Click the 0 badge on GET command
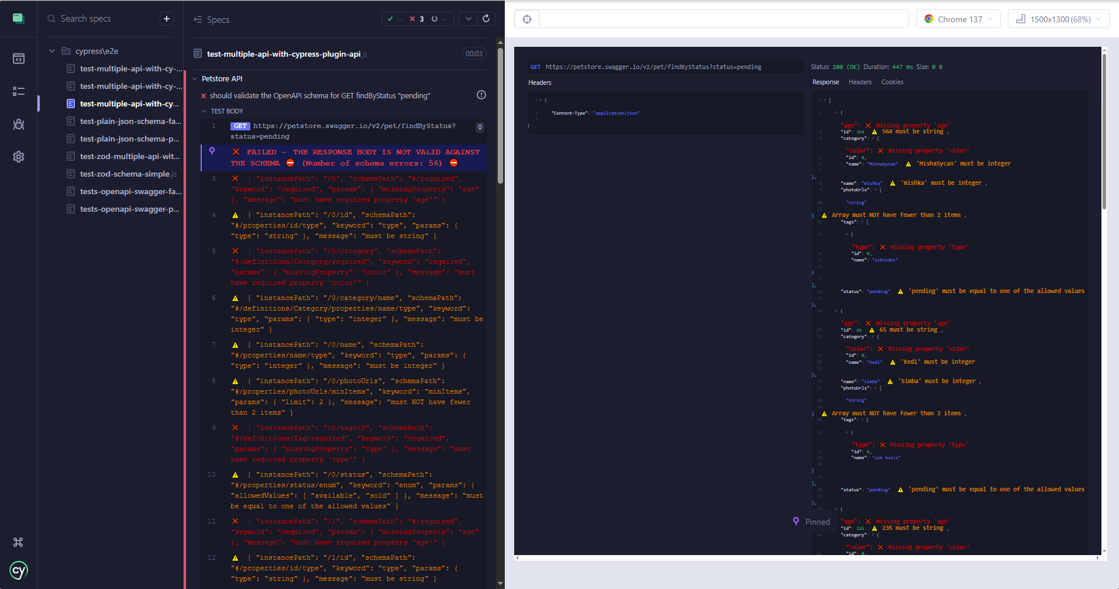This screenshot has width=1119, height=589. click(x=480, y=127)
